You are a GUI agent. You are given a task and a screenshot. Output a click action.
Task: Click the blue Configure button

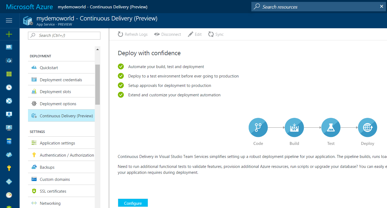pos(133,203)
